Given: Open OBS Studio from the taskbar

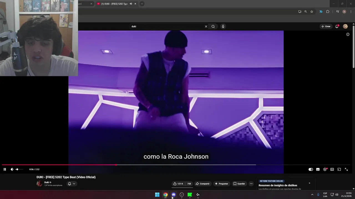Looking at the screenshot, I should click(182, 195).
